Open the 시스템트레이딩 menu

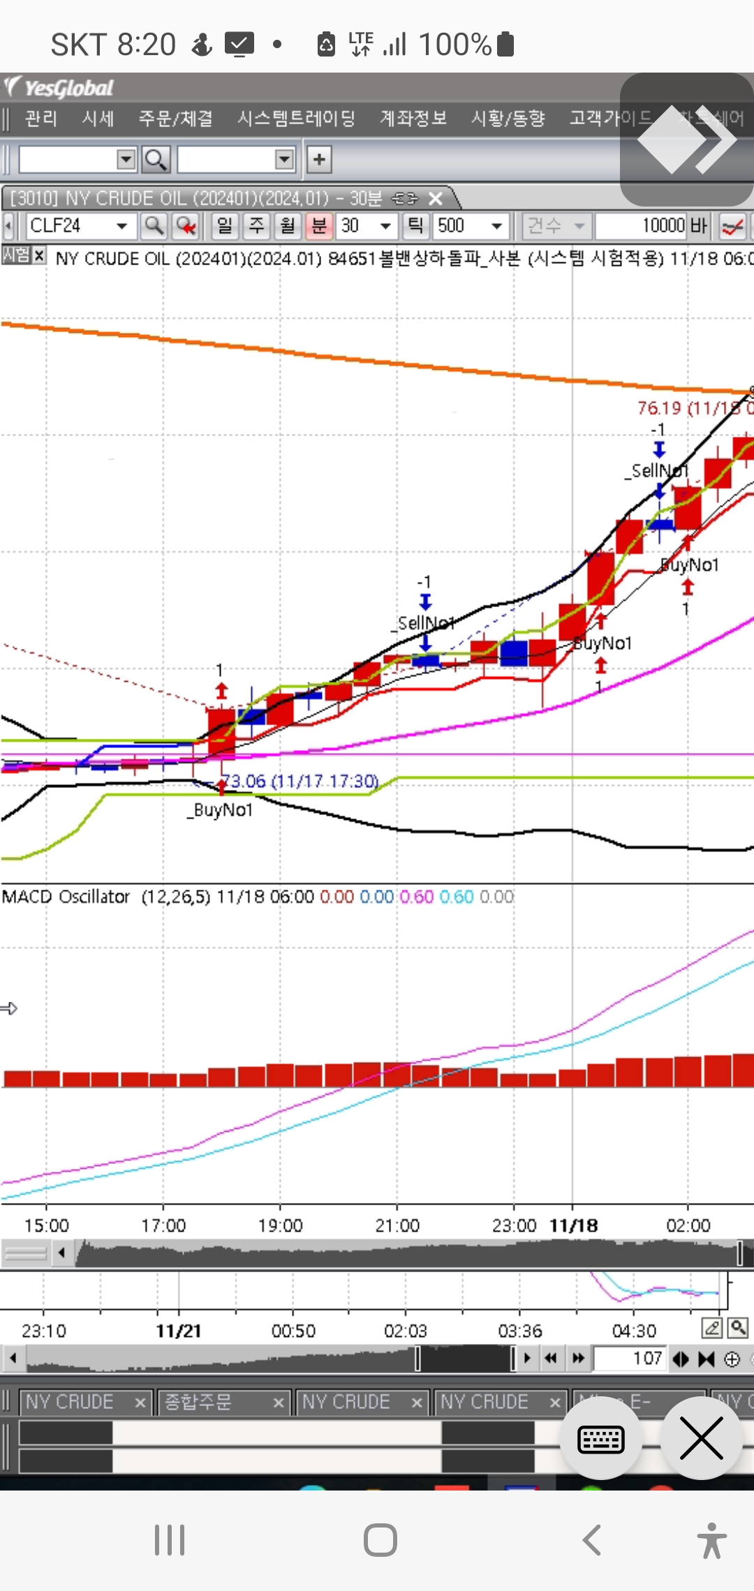pyautogui.click(x=296, y=118)
